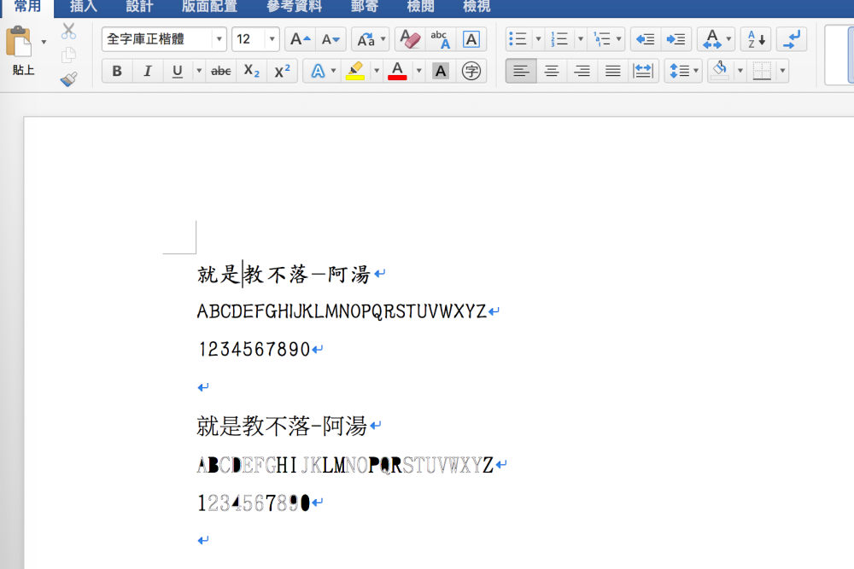
Task: Open highlight color dropdown arrow
Action: 377,71
